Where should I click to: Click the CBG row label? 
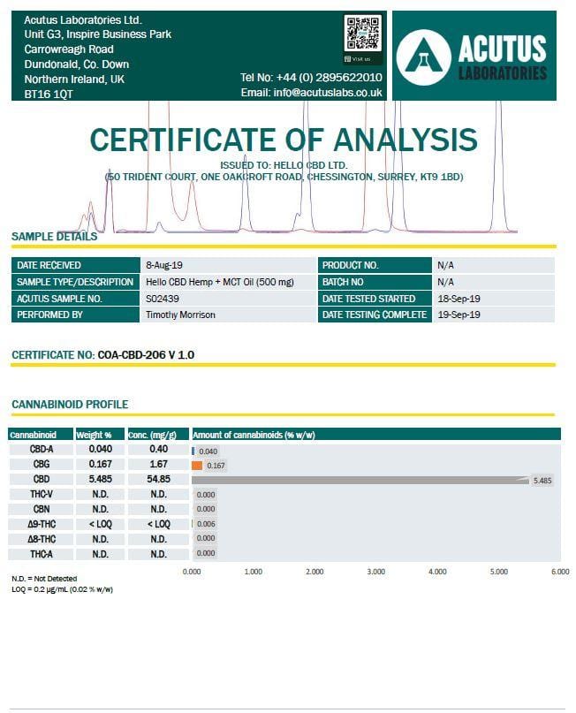click(x=42, y=464)
